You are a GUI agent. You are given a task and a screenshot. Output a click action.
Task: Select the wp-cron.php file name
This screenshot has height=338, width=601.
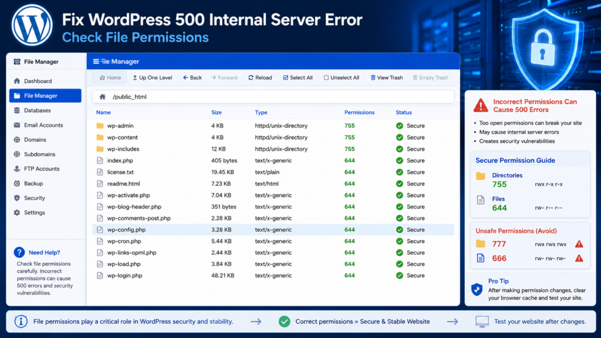pos(124,241)
